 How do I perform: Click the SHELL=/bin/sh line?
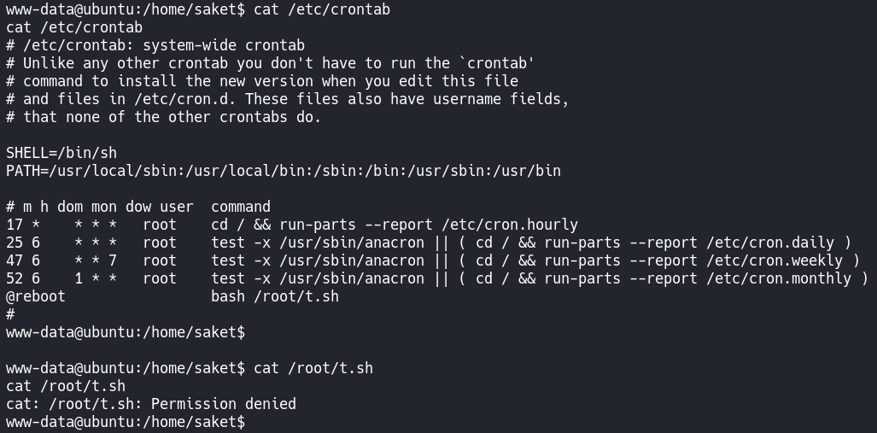(61, 153)
